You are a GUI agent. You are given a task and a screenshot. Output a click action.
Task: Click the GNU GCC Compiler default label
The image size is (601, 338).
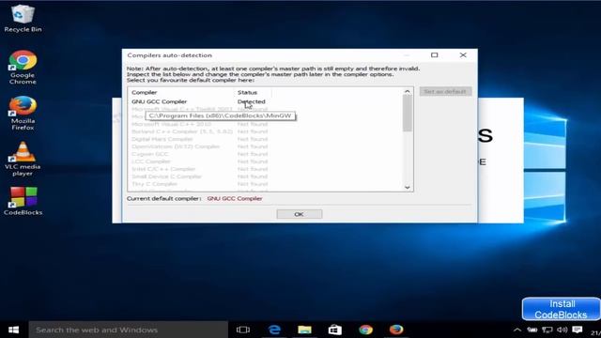point(235,198)
